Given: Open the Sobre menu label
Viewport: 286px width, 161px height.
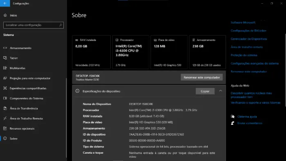Looking at the screenshot, I should (x=13, y=139).
